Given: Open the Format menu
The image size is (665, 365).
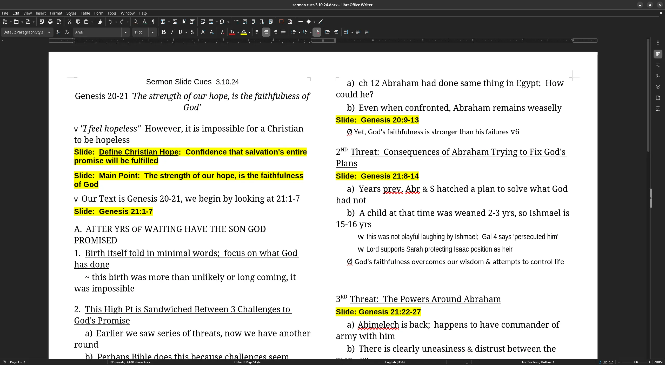Looking at the screenshot, I should pyautogui.click(x=56, y=13).
